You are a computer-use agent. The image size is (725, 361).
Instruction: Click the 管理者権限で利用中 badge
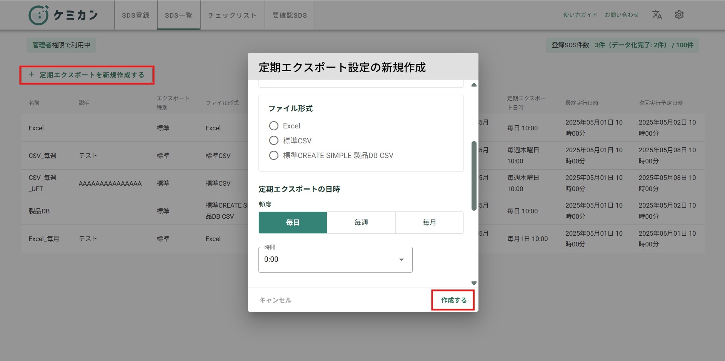[61, 45]
